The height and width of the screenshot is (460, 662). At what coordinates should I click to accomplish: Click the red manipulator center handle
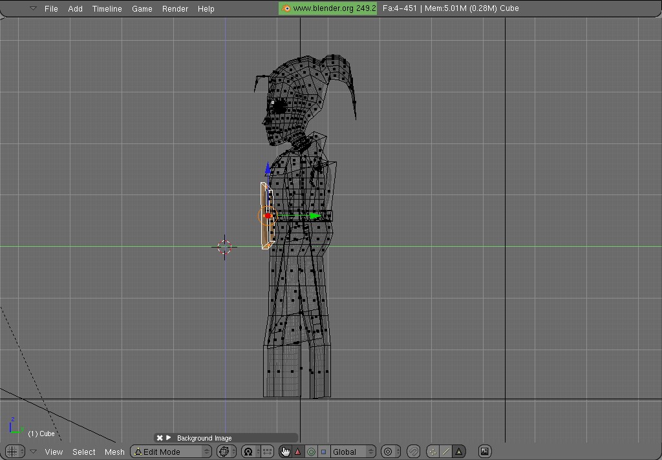tap(267, 216)
